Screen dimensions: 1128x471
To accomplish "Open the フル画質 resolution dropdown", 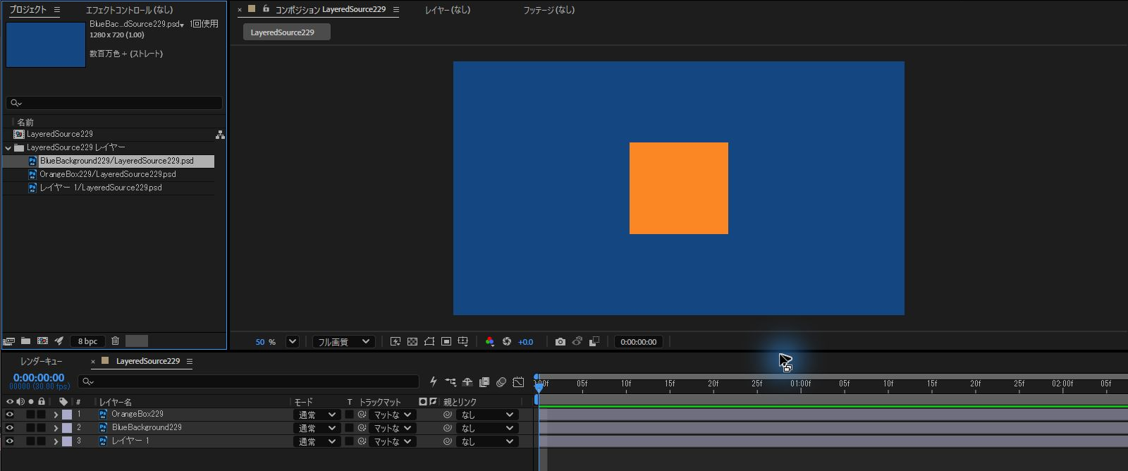I will [343, 342].
